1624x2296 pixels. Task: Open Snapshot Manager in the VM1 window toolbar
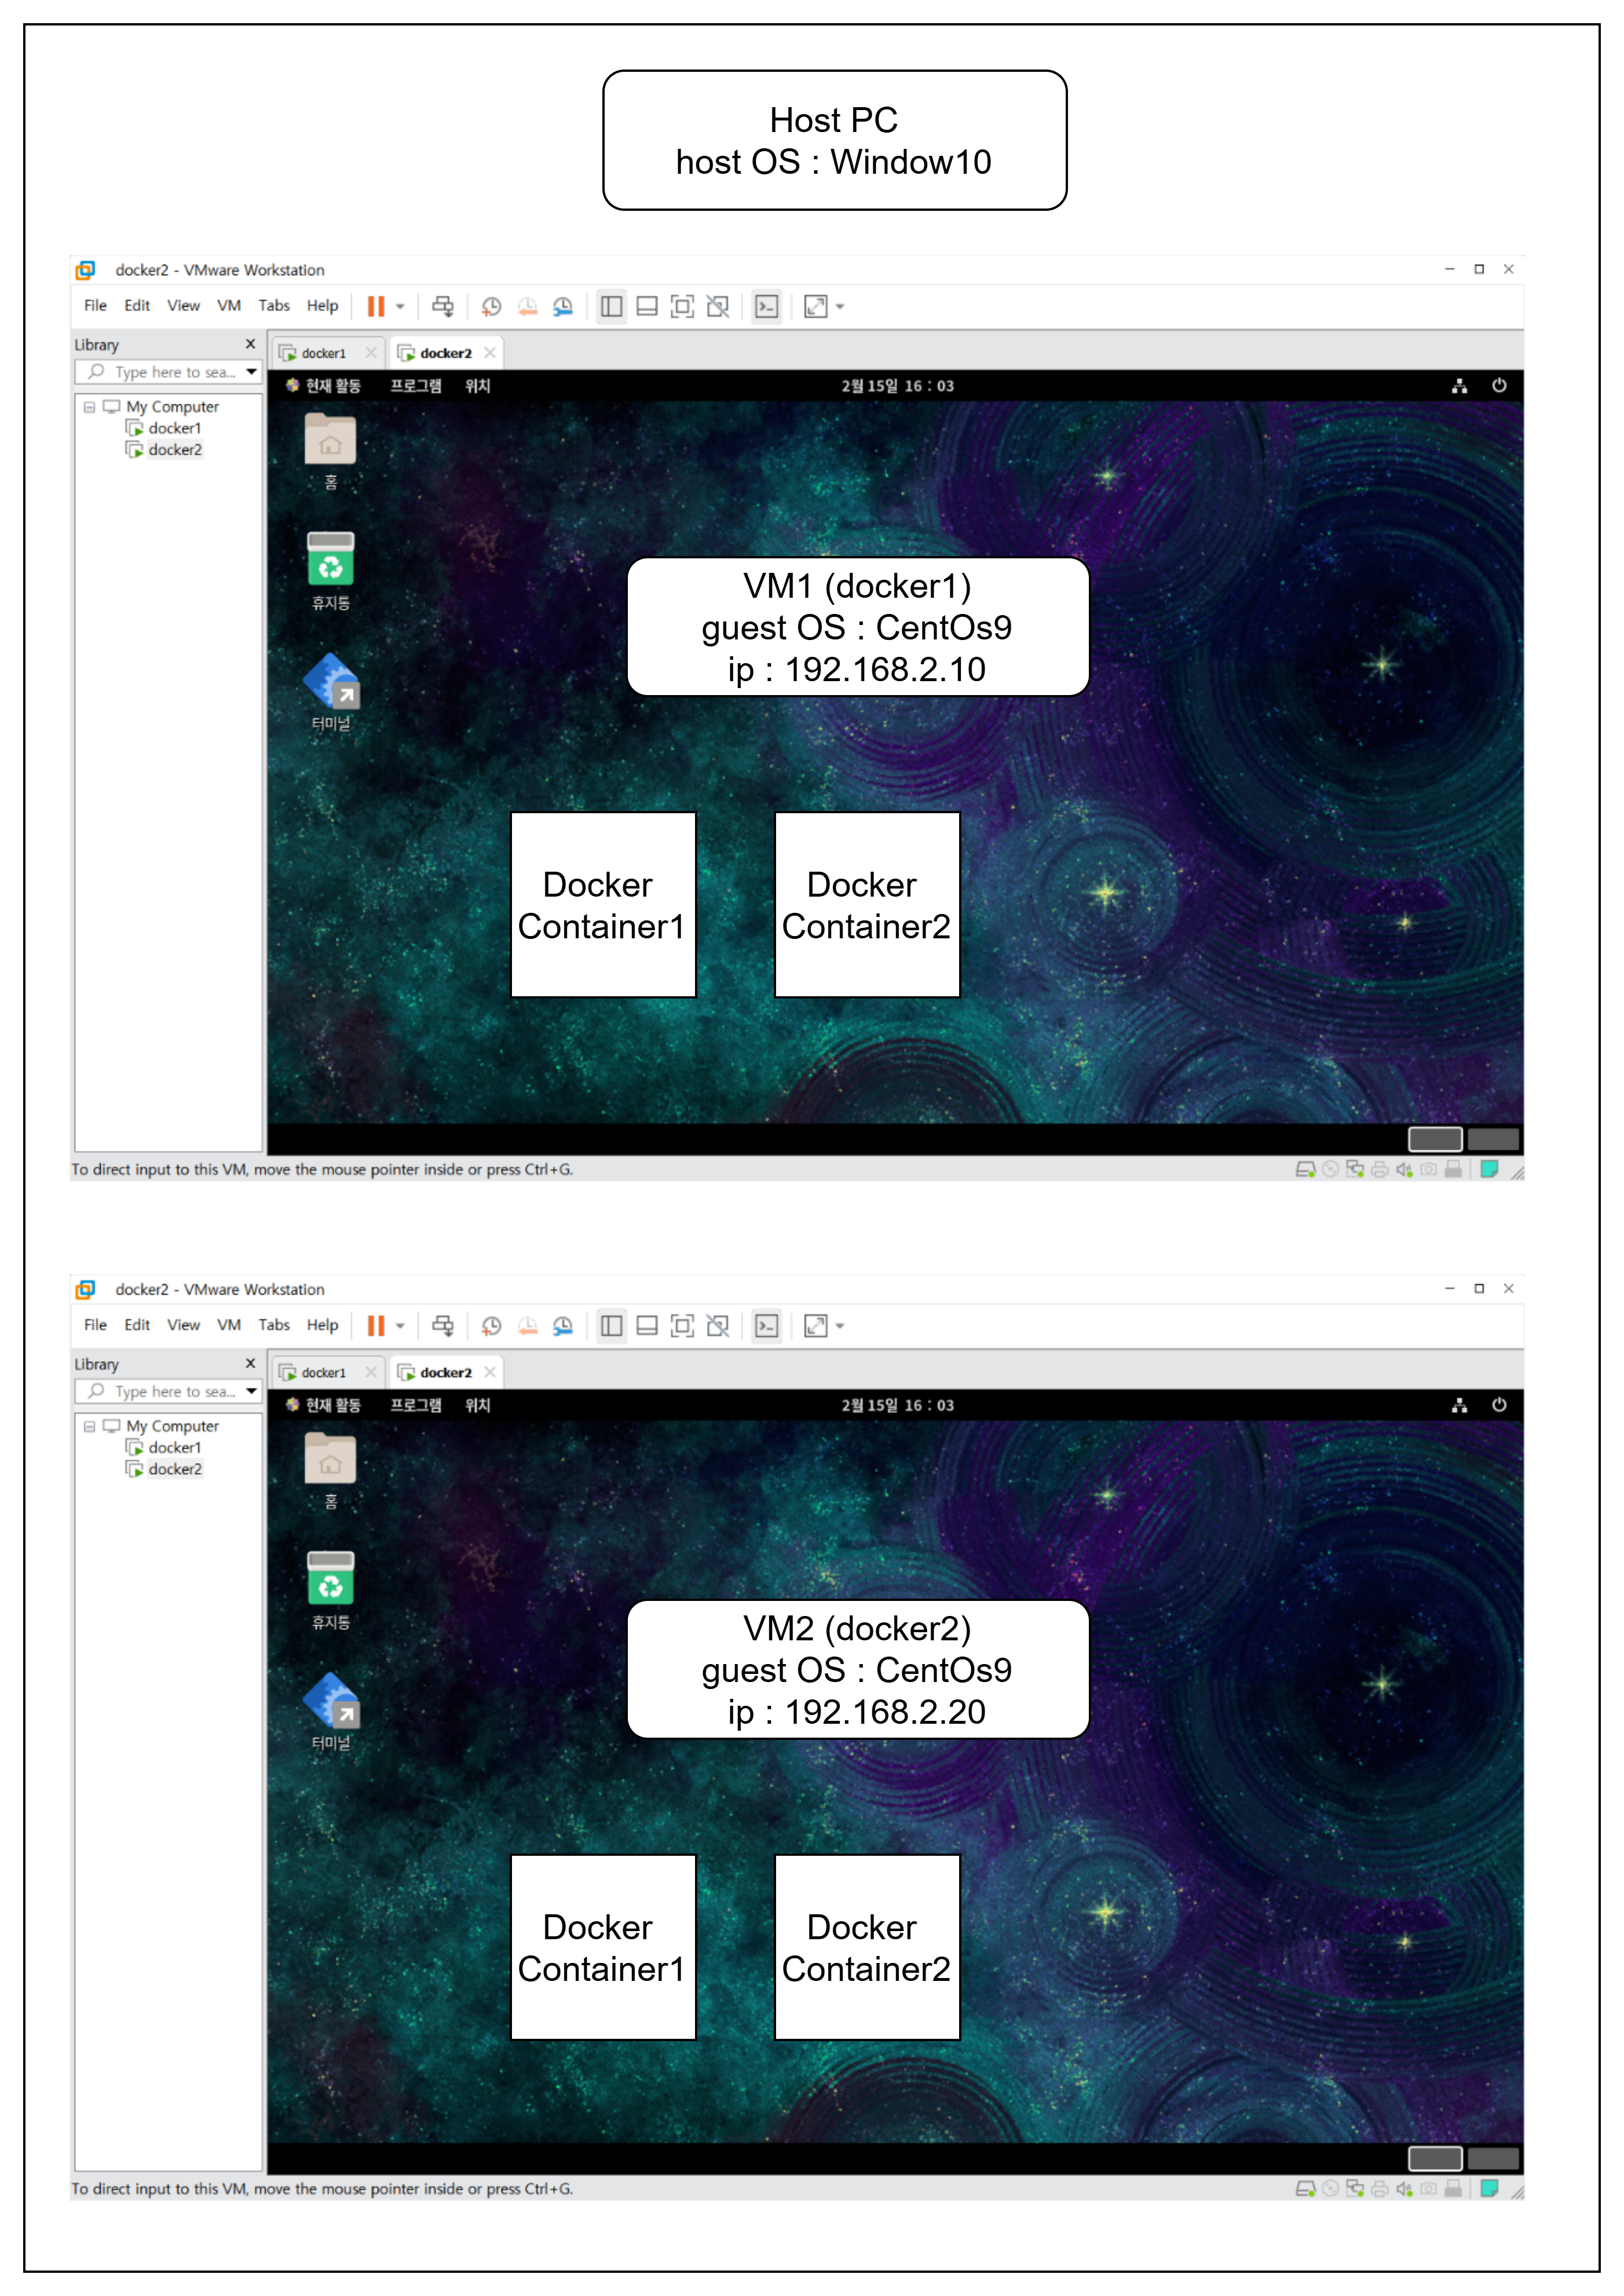coord(563,306)
